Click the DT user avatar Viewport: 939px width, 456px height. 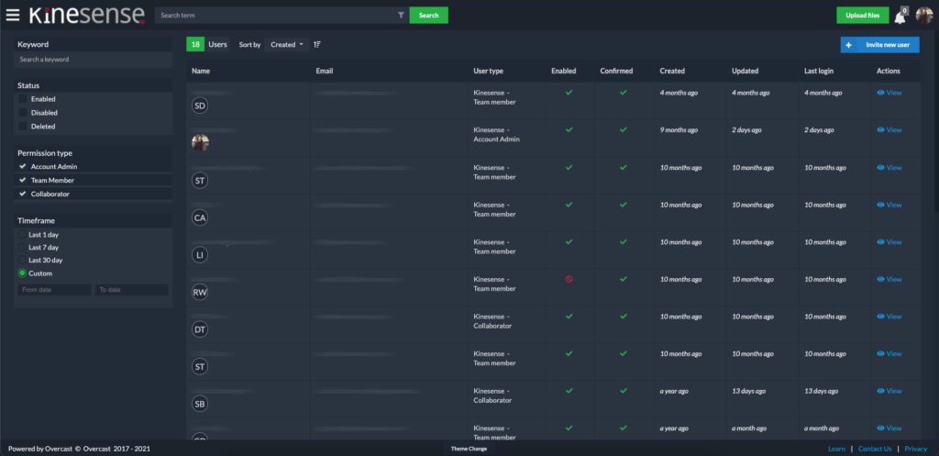pyautogui.click(x=200, y=329)
